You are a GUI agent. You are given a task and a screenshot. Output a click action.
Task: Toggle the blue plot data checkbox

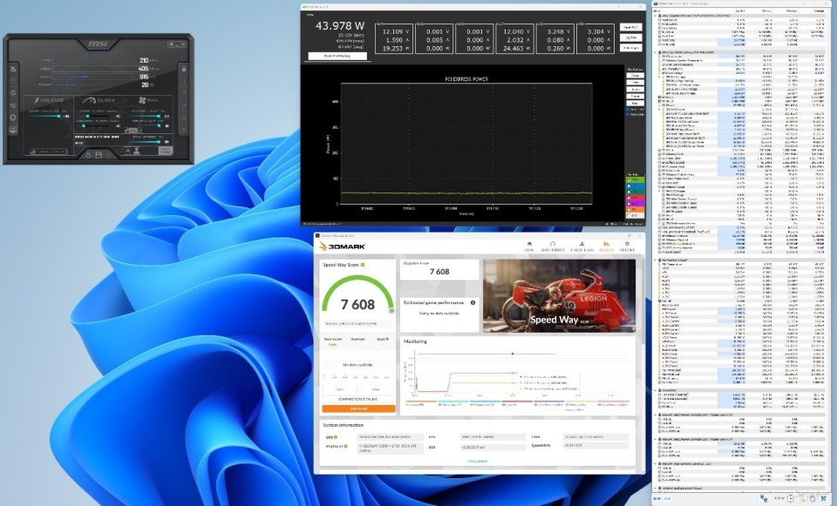[629, 186]
